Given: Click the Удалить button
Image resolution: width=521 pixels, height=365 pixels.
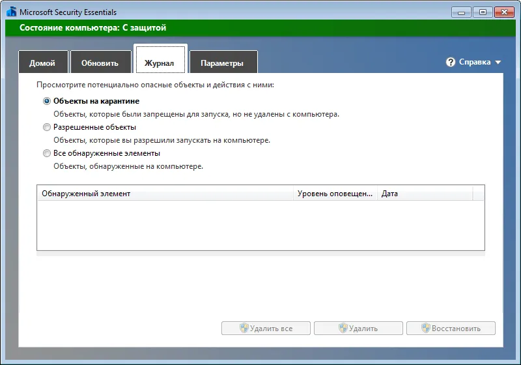Looking at the screenshot, I should [x=358, y=328].
